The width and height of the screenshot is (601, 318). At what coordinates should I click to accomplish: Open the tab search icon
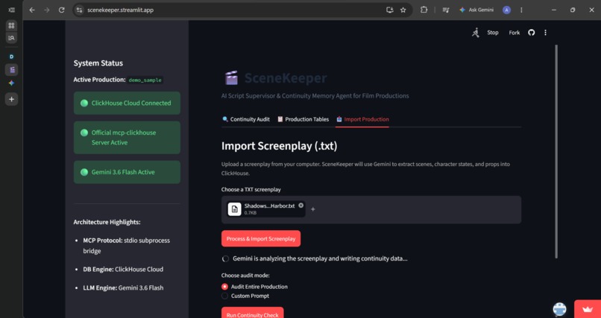(x=11, y=38)
